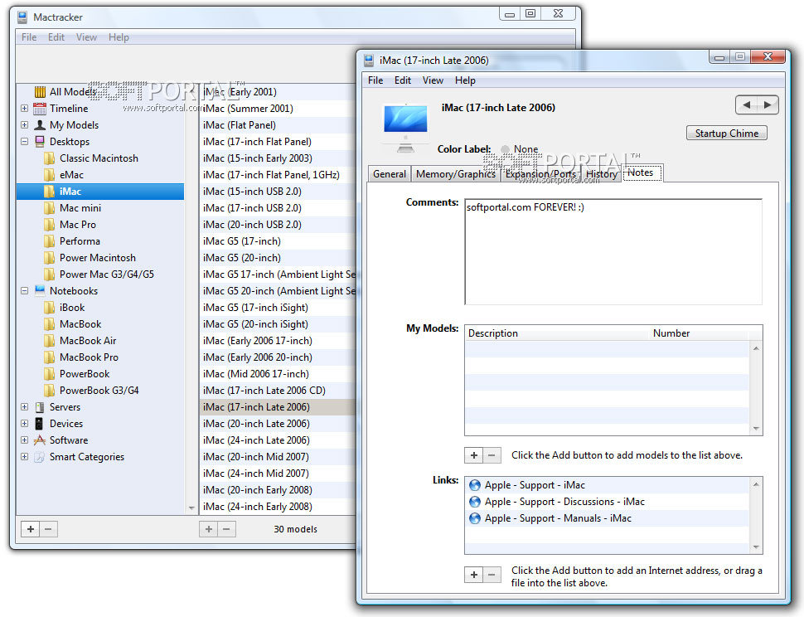Image resolution: width=804 pixels, height=617 pixels.
Task: Click in the Comments text box
Action: (613, 252)
